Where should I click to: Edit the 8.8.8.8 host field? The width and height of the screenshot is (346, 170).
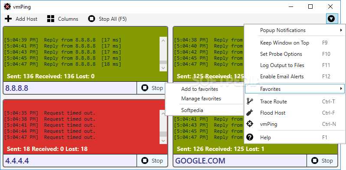point(70,88)
